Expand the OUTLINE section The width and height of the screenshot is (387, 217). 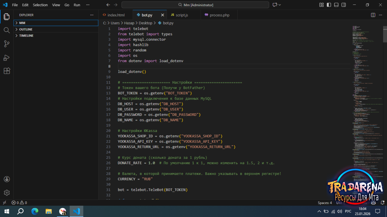26,29
